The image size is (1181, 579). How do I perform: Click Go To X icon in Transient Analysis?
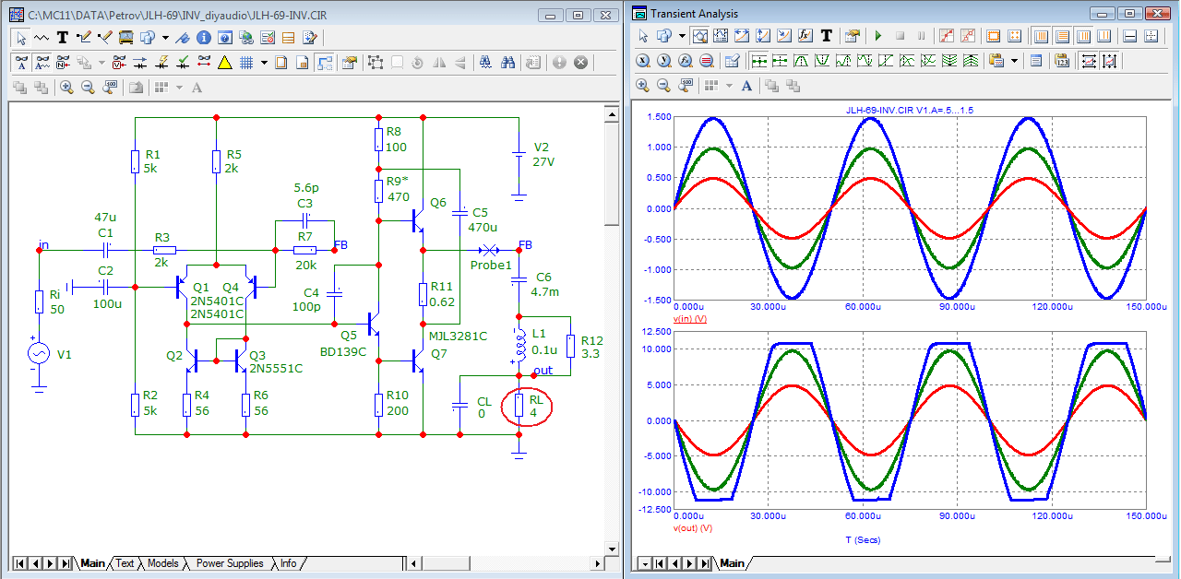pos(643,61)
